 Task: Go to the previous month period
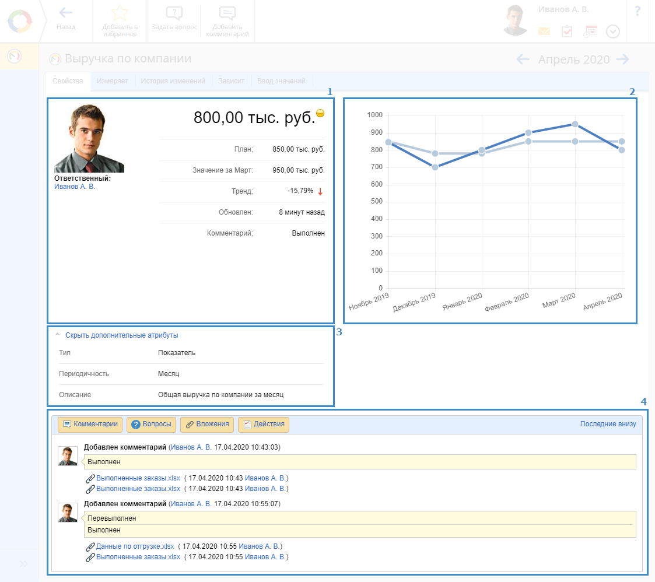[523, 59]
